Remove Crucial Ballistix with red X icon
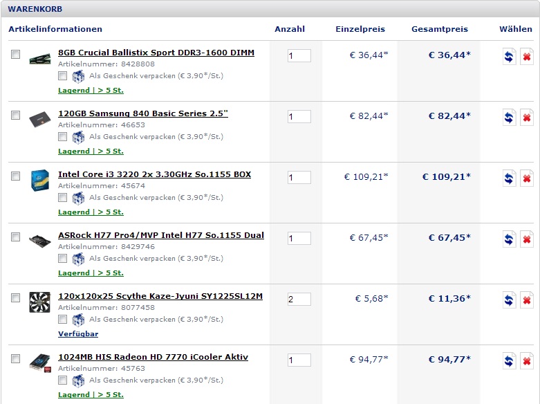540x404 pixels. pyautogui.click(x=527, y=57)
